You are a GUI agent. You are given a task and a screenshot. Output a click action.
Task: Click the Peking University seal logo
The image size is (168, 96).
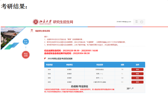click(x=36, y=22)
